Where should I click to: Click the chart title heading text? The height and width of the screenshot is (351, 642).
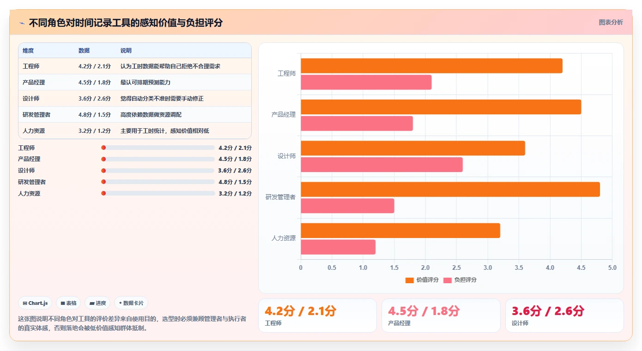click(126, 23)
